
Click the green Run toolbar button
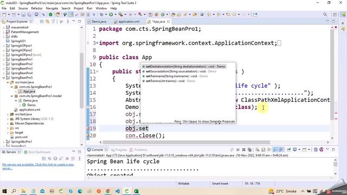111,15
